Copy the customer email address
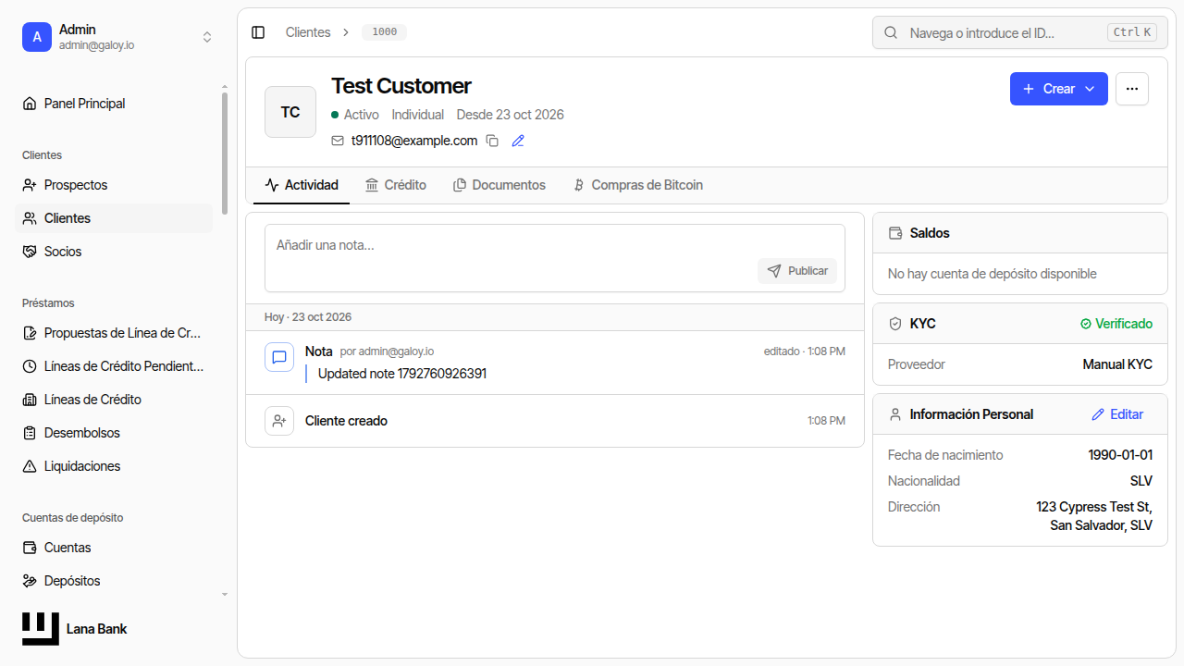The height and width of the screenshot is (666, 1184). [x=493, y=141]
